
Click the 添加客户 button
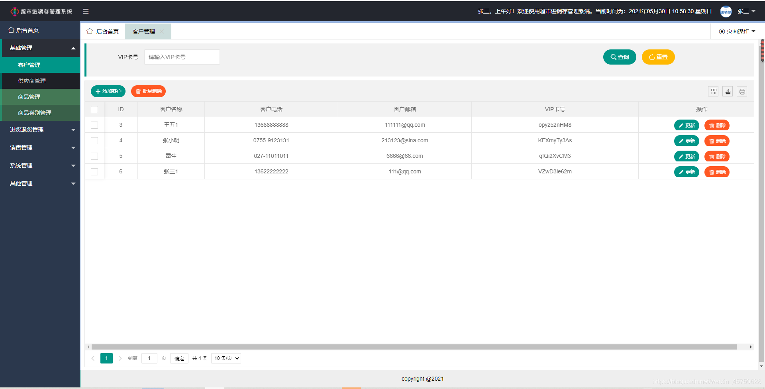108,91
